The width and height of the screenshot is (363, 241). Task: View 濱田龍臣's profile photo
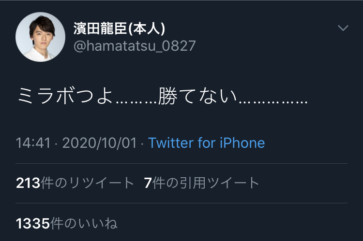coord(40,37)
